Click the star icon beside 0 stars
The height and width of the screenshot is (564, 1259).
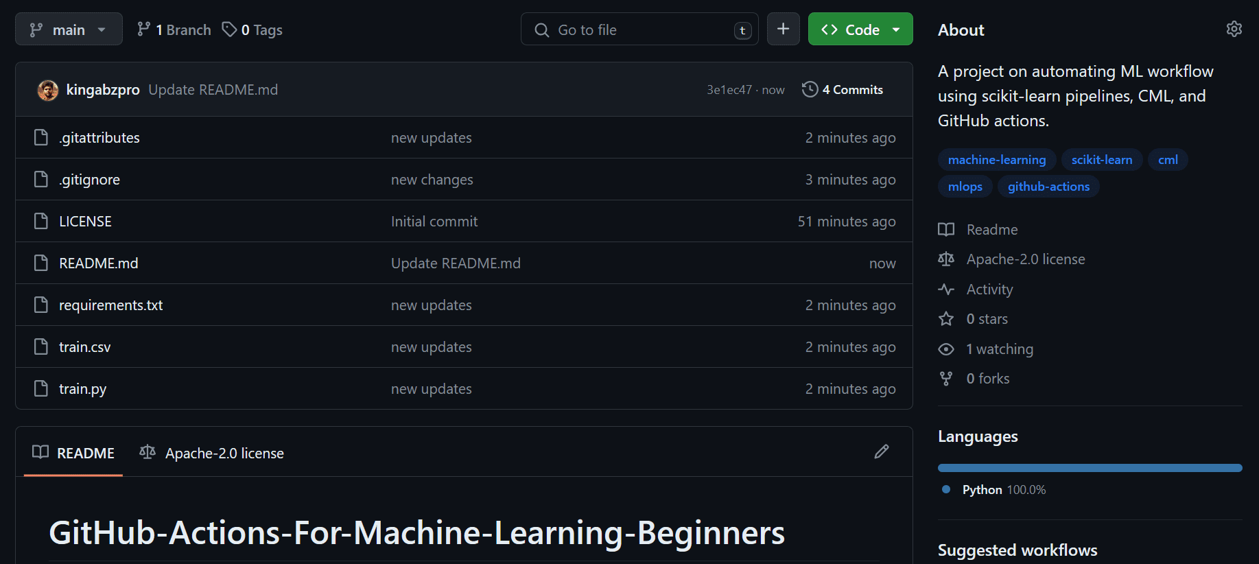click(946, 319)
